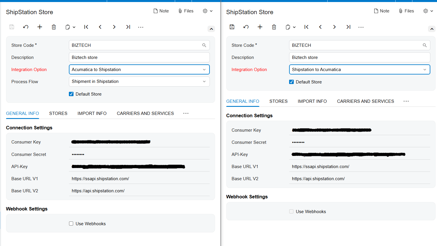
Task: Click the Save icon in the left panel
Action: point(12,27)
